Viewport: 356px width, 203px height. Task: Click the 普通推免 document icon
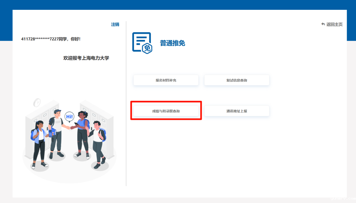click(142, 42)
